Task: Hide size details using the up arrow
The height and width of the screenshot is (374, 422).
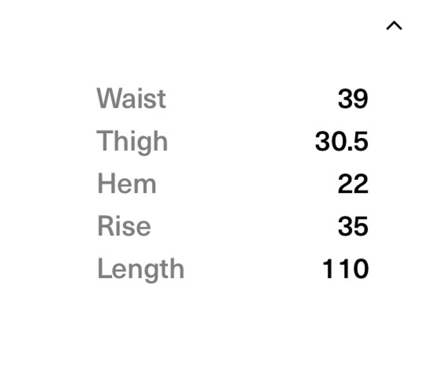Action: coord(394,26)
